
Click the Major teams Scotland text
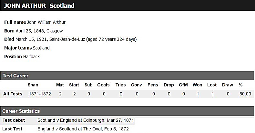(x=27, y=48)
